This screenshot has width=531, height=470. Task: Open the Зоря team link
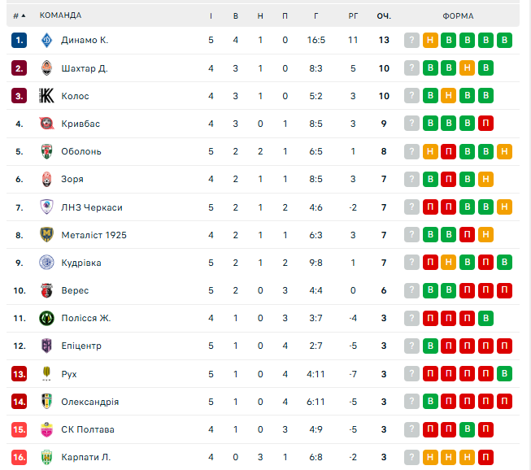(72, 179)
